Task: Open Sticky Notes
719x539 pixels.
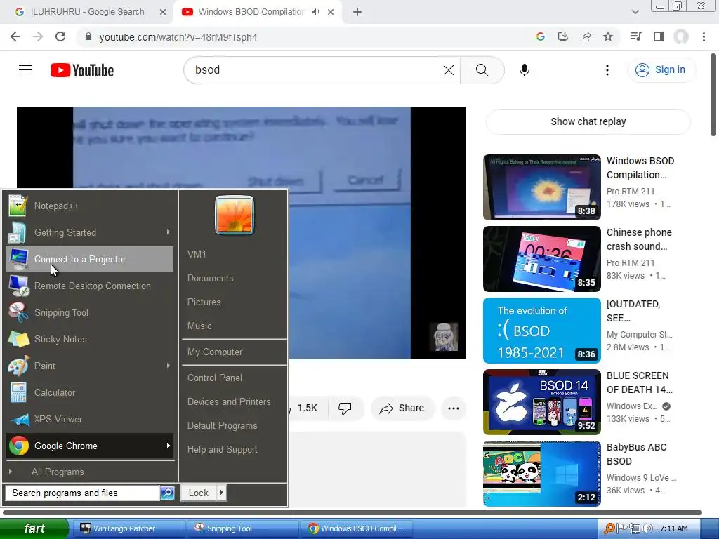Action: coord(90,339)
